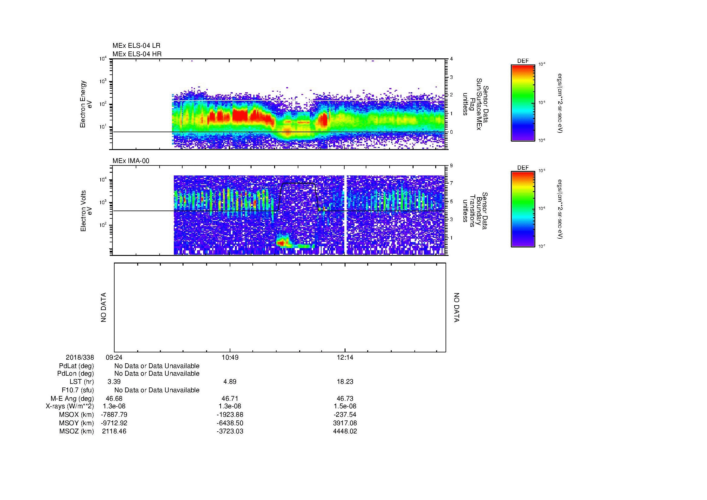Click the MSOZ value 4448.02
This screenshot has width=707, height=500.
345,431
